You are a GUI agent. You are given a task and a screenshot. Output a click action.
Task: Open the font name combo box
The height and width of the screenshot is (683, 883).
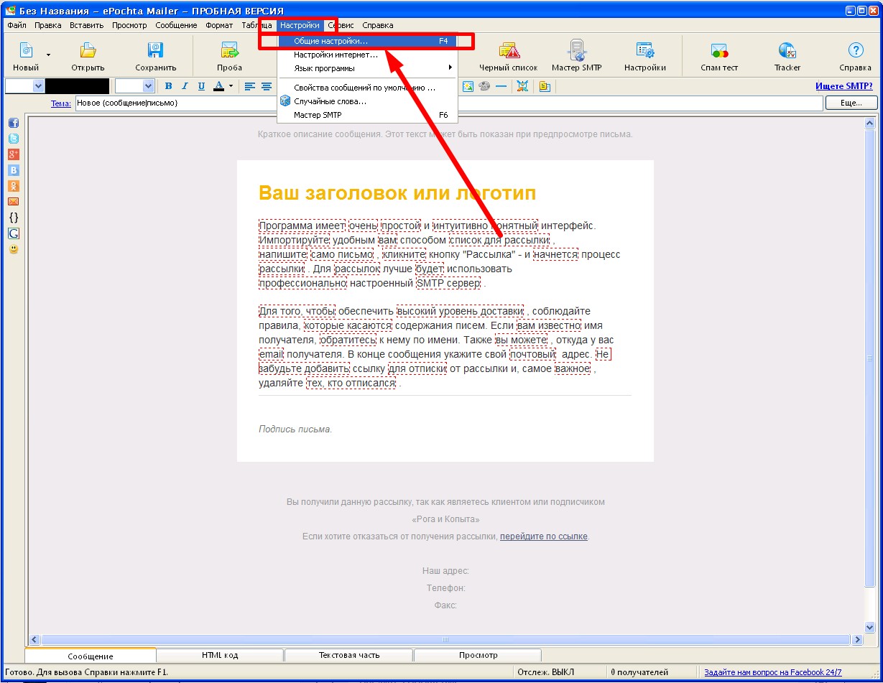[24, 86]
